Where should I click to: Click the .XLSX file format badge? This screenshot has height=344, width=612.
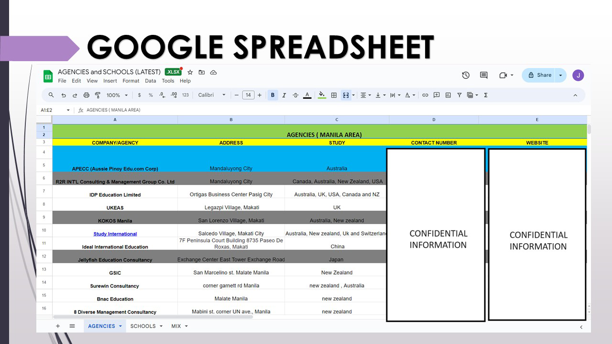(x=173, y=72)
